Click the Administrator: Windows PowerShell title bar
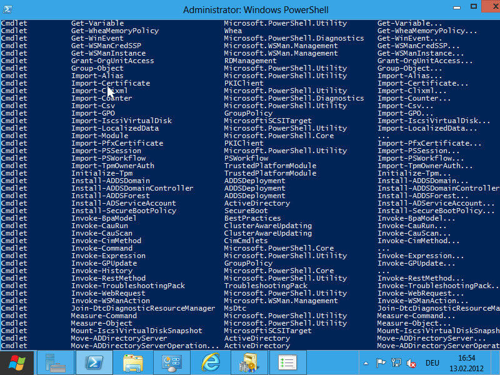The width and height of the screenshot is (500, 375). [x=250, y=9]
